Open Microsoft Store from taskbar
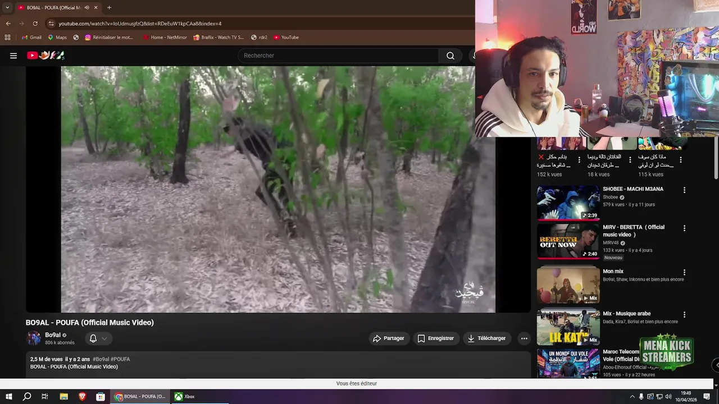 pyautogui.click(x=100, y=397)
